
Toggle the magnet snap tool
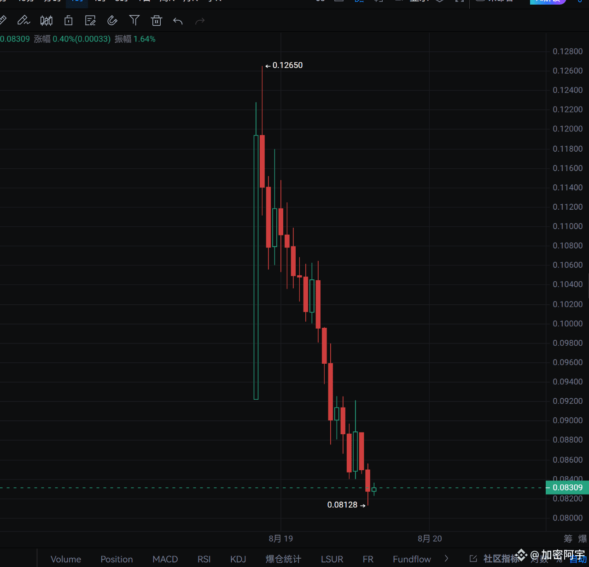(x=112, y=20)
